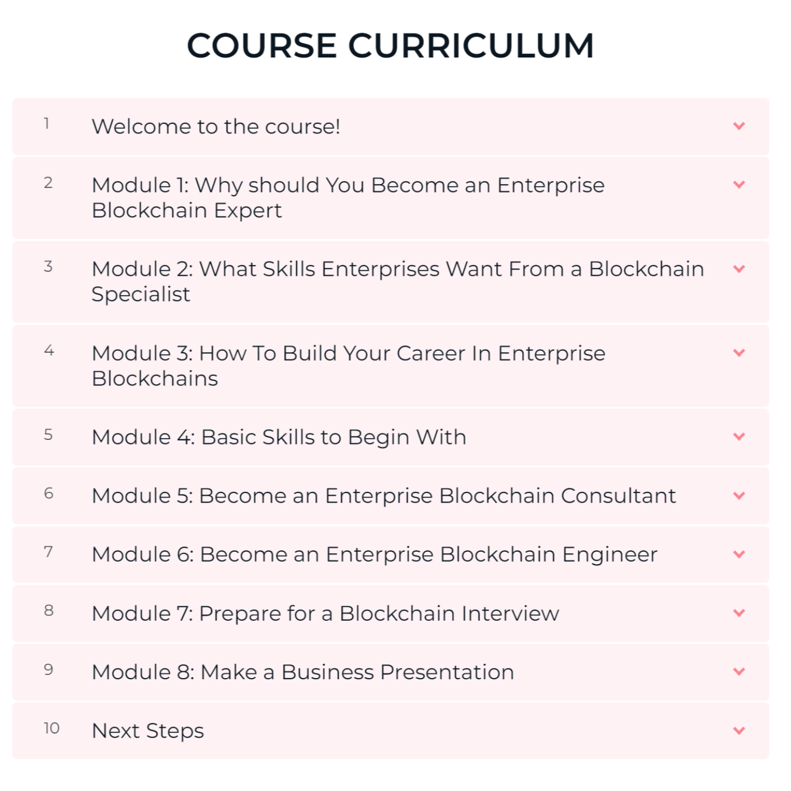Click Module 5: Become an Enterprise Blockchain Consultant
This screenshot has width=791, height=791.
(x=384, y=496)
